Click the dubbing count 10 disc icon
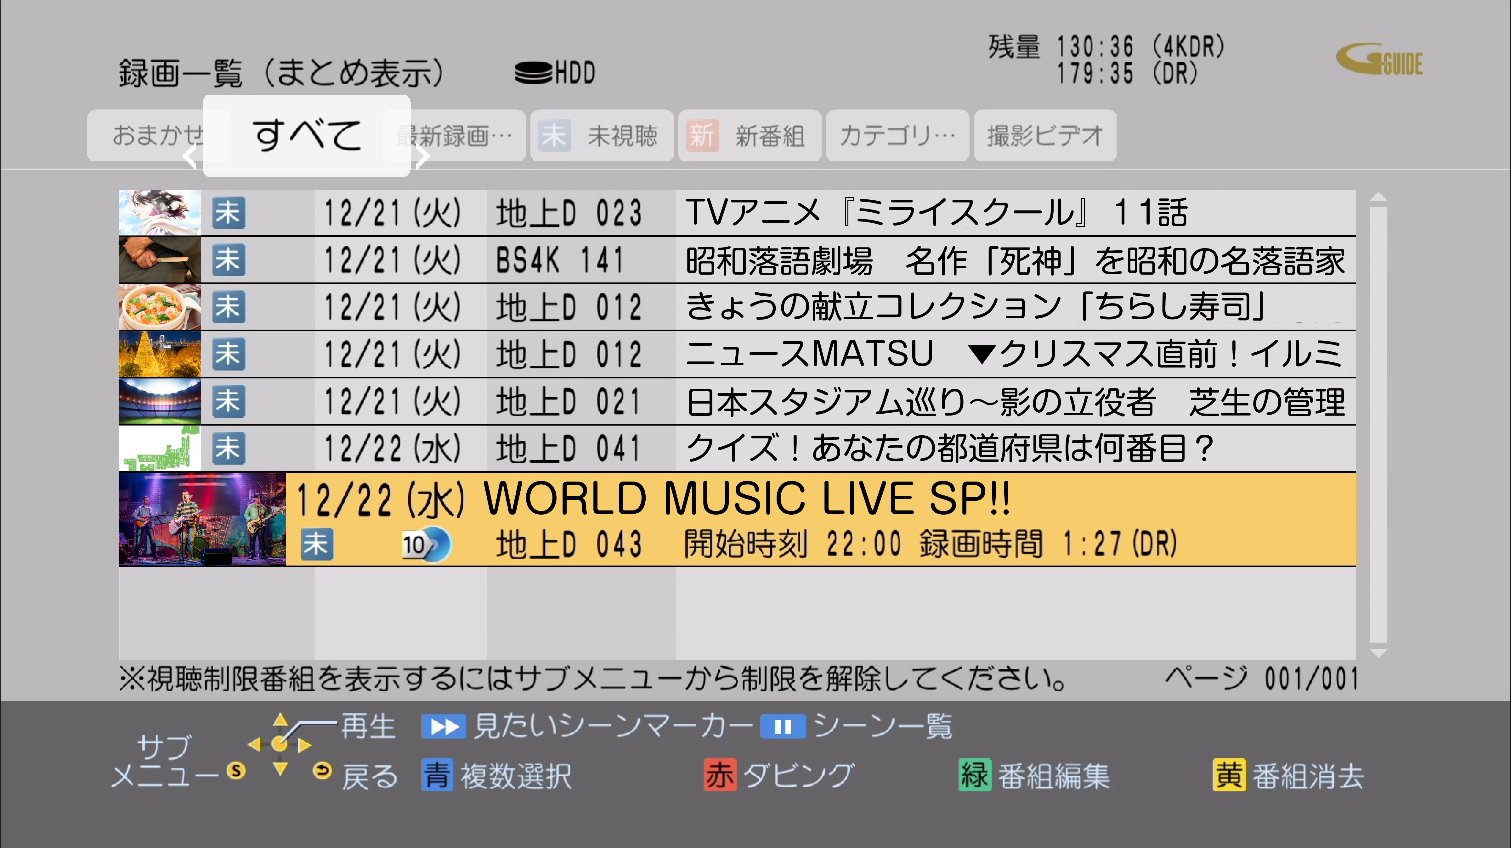1511x848 pixels. [426, 545]
